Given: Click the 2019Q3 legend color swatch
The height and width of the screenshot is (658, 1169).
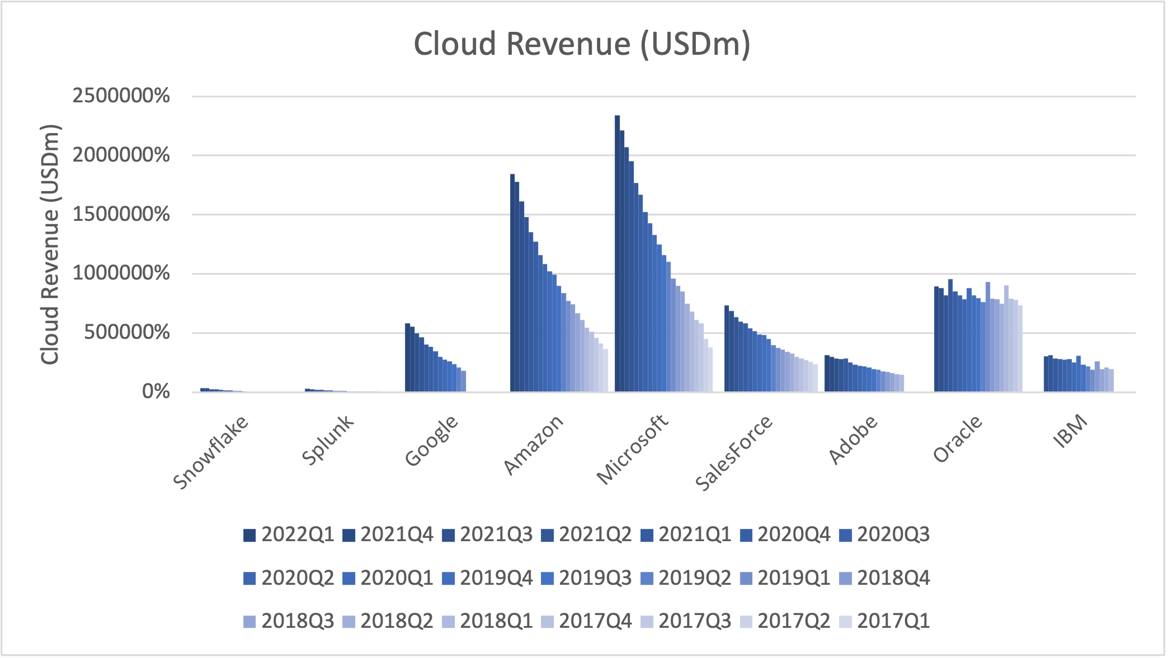Looking at the screenshot, I should click(547, 578).
